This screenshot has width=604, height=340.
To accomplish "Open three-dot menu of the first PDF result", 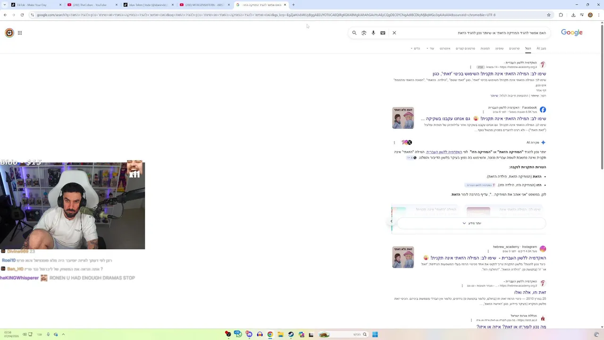I will point(470,67).
